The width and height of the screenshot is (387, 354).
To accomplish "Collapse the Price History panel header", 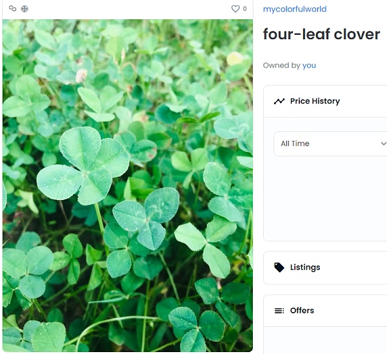I will (325, 101).
